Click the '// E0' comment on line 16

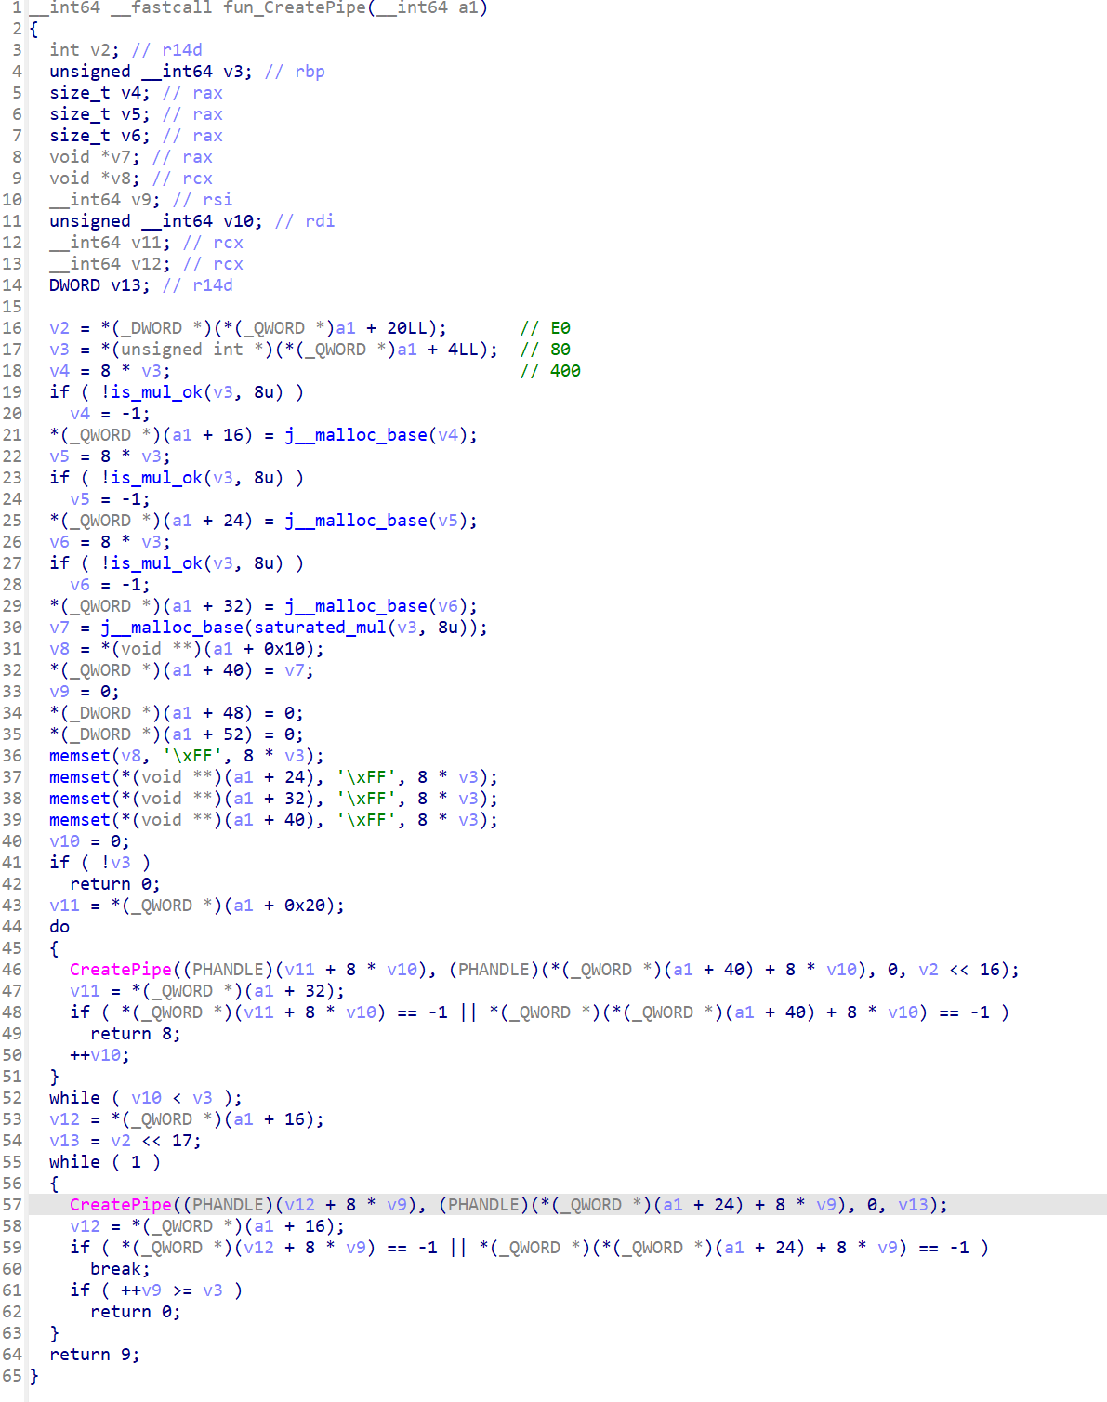(x=546, y=328)
